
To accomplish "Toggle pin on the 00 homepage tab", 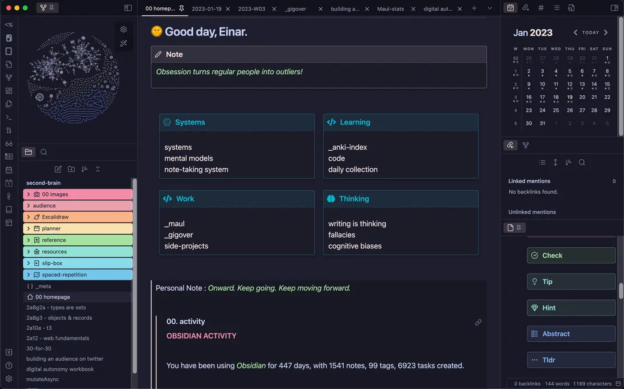I will coord(181,8).
